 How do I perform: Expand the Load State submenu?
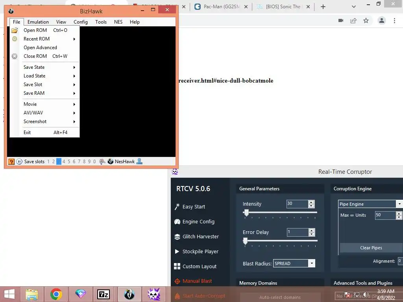pos(45,76)
